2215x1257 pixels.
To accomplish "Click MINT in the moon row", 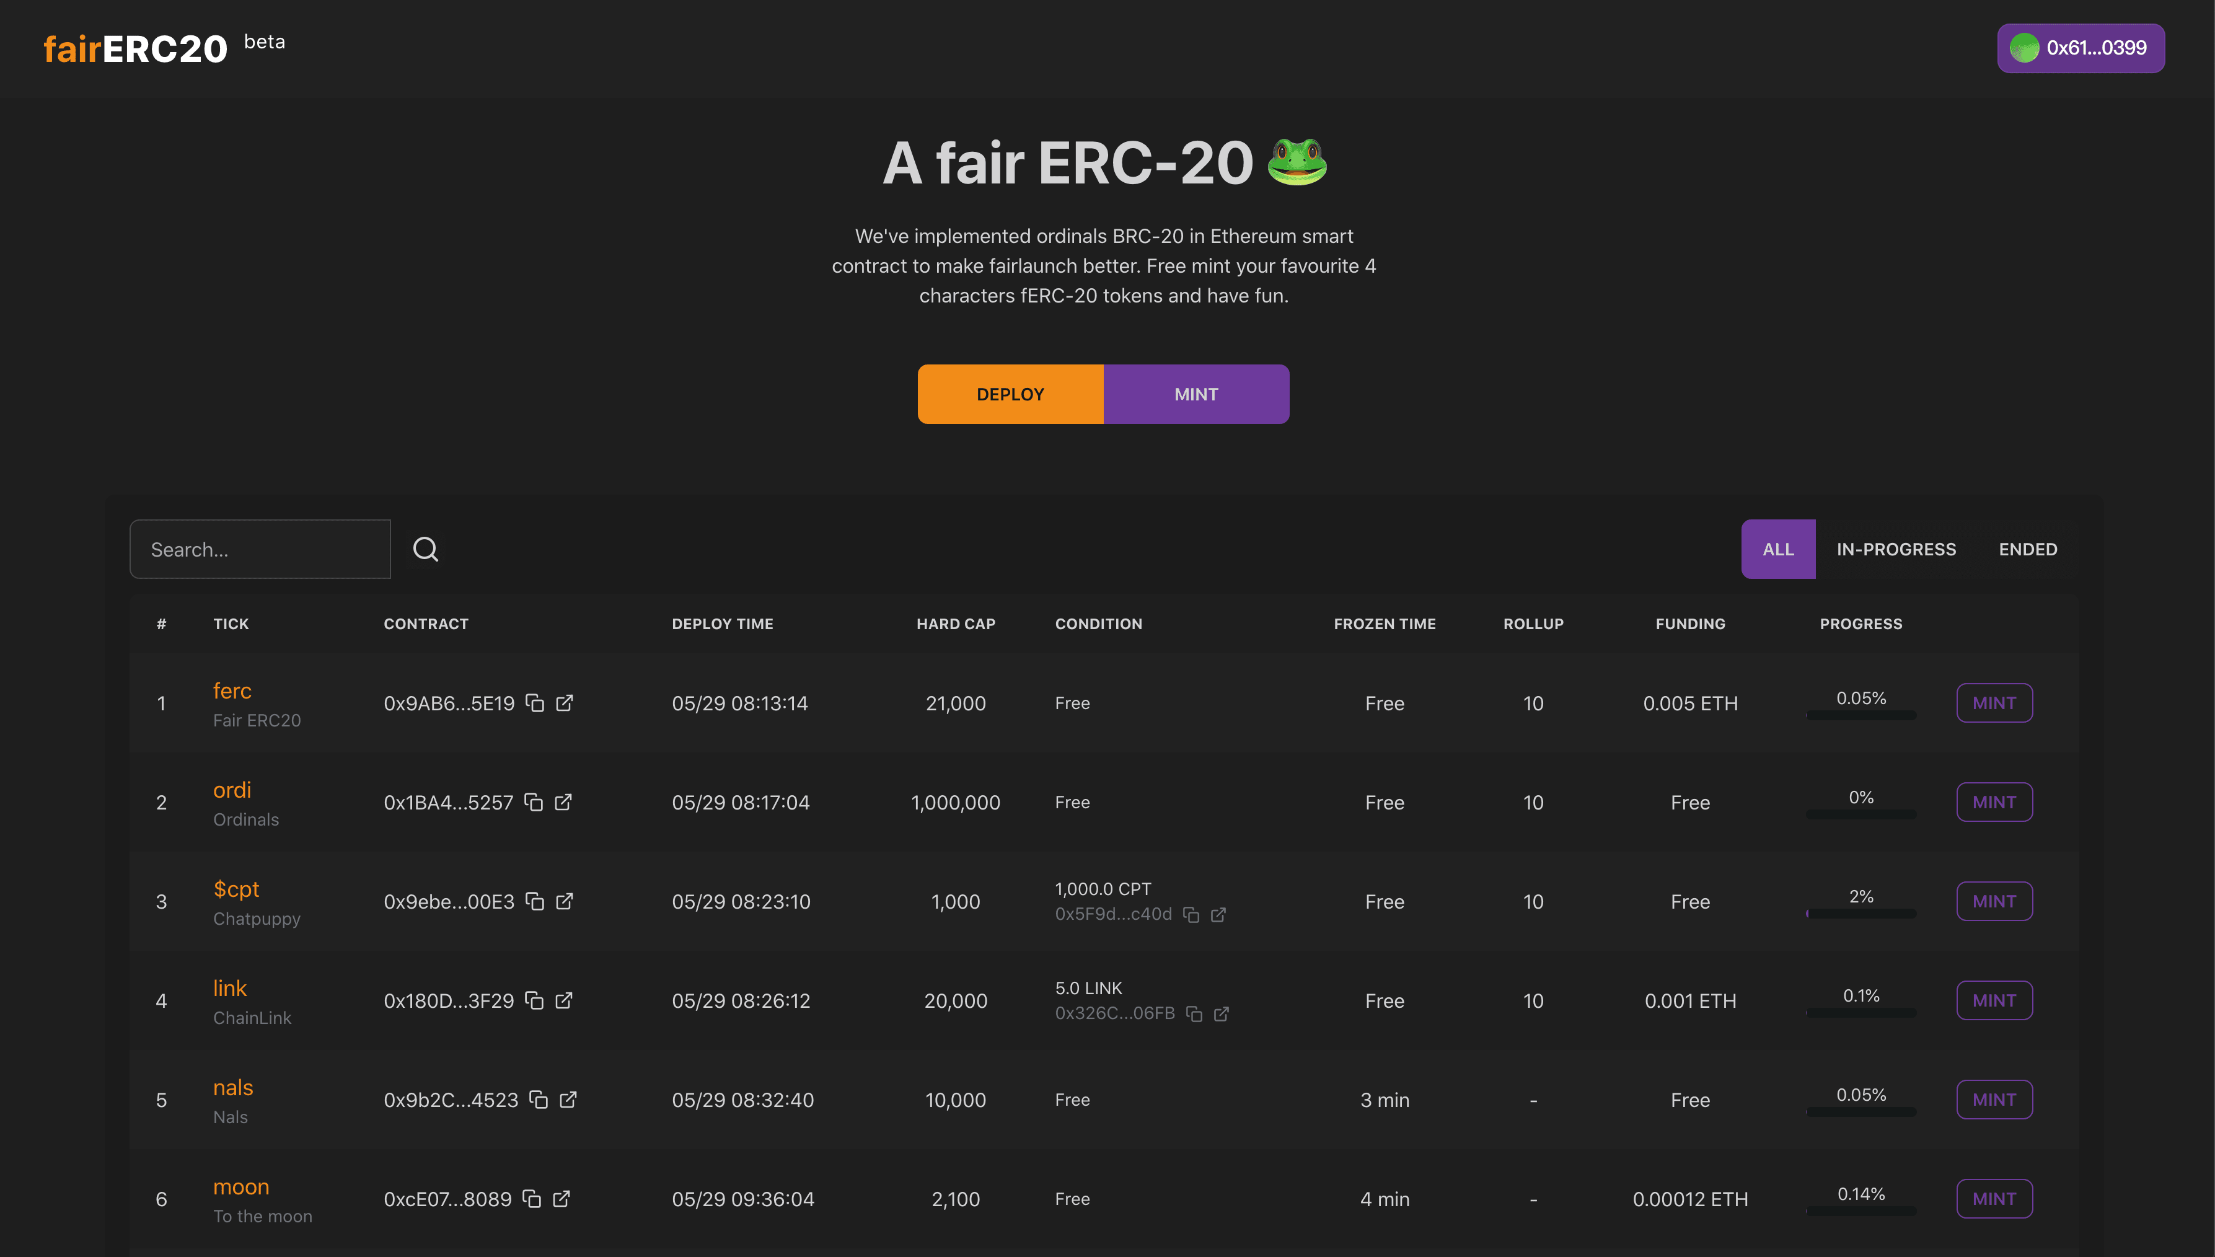I will point(1993,1199).
